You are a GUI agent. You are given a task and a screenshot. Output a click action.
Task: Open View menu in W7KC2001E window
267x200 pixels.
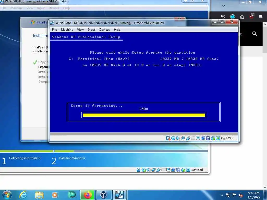pos(30,8)
